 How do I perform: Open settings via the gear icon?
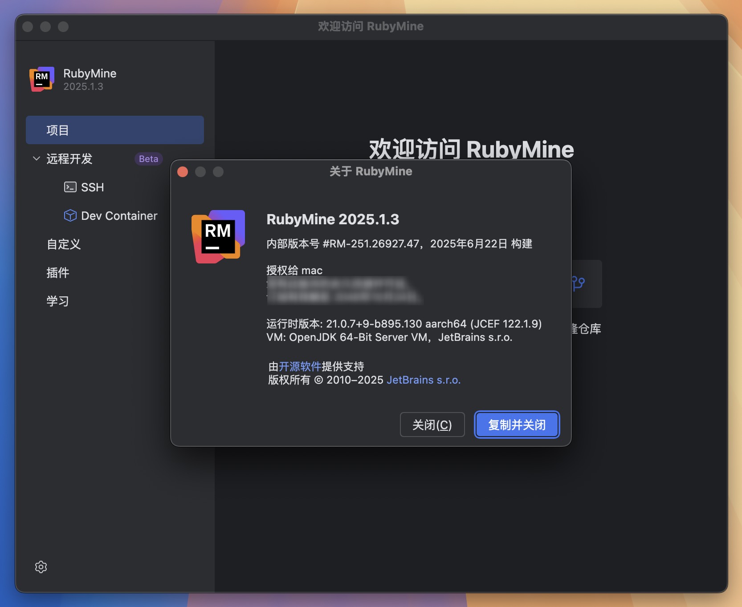(x=41, y=567)
